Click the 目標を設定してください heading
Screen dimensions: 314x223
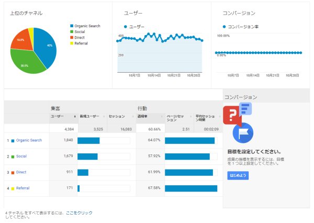tap(254, 152)
